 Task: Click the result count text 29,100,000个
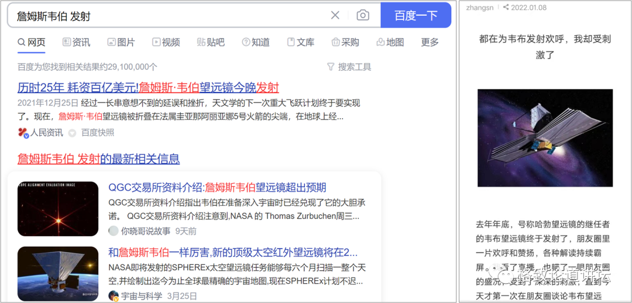[x=132, y=67]
